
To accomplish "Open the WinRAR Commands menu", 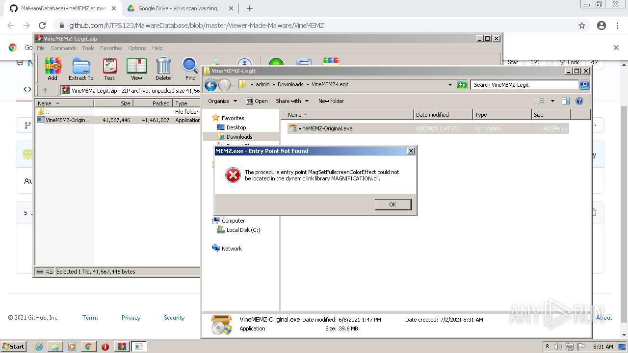I will [x=63, y=48].
